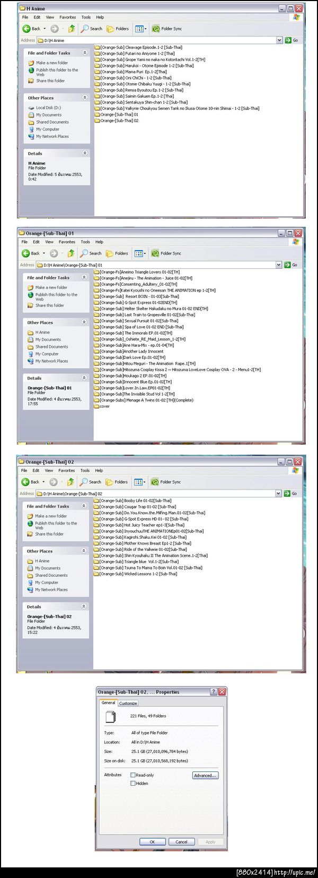Click Forward arrow in H Anime window
This screenshot has width=318, height=878.
click(54, 29)
